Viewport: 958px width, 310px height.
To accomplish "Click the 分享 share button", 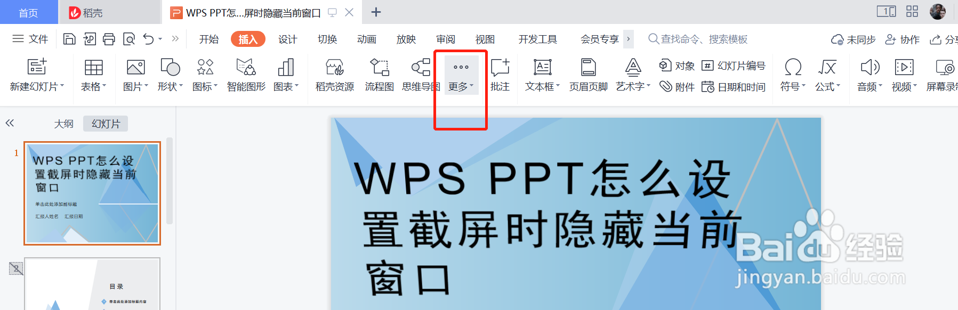I will (944, 39).
